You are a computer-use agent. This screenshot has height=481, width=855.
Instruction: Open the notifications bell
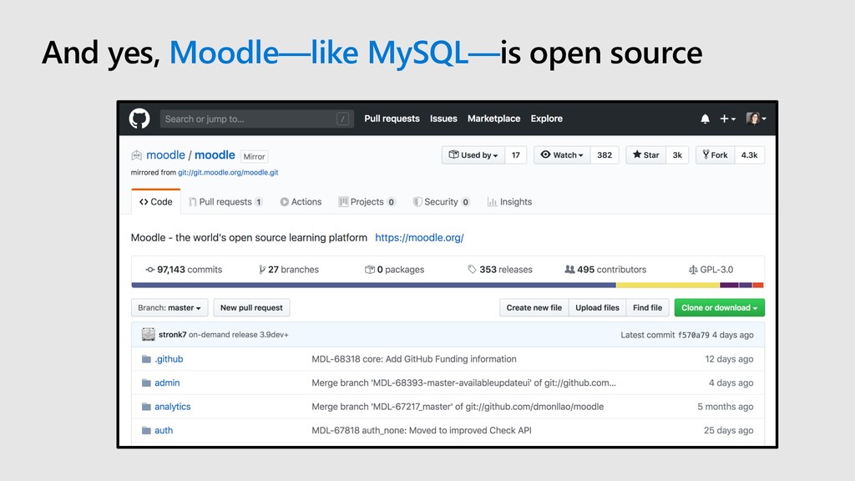click(x=705, y=119)
